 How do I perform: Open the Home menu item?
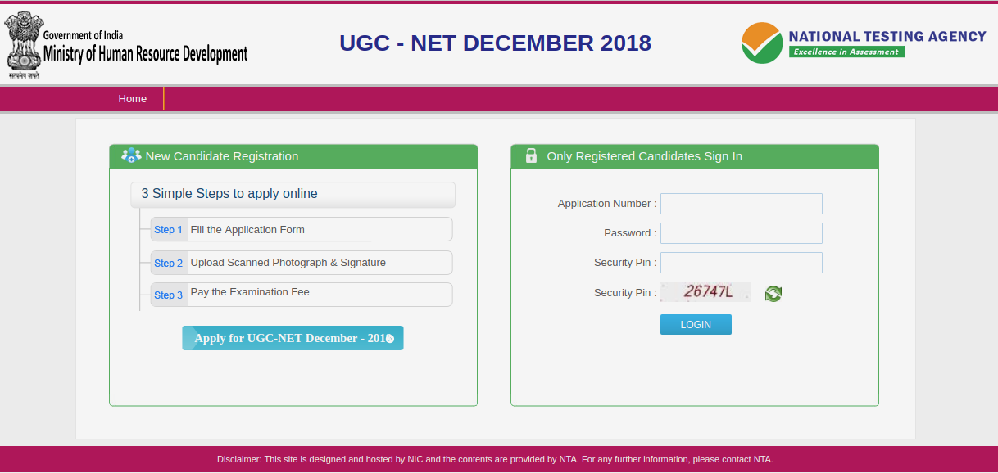(132, 98)
